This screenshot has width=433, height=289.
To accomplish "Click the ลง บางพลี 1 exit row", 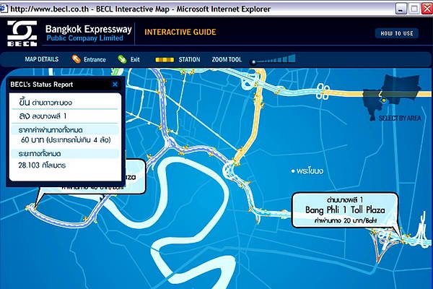I will [65, 116].
